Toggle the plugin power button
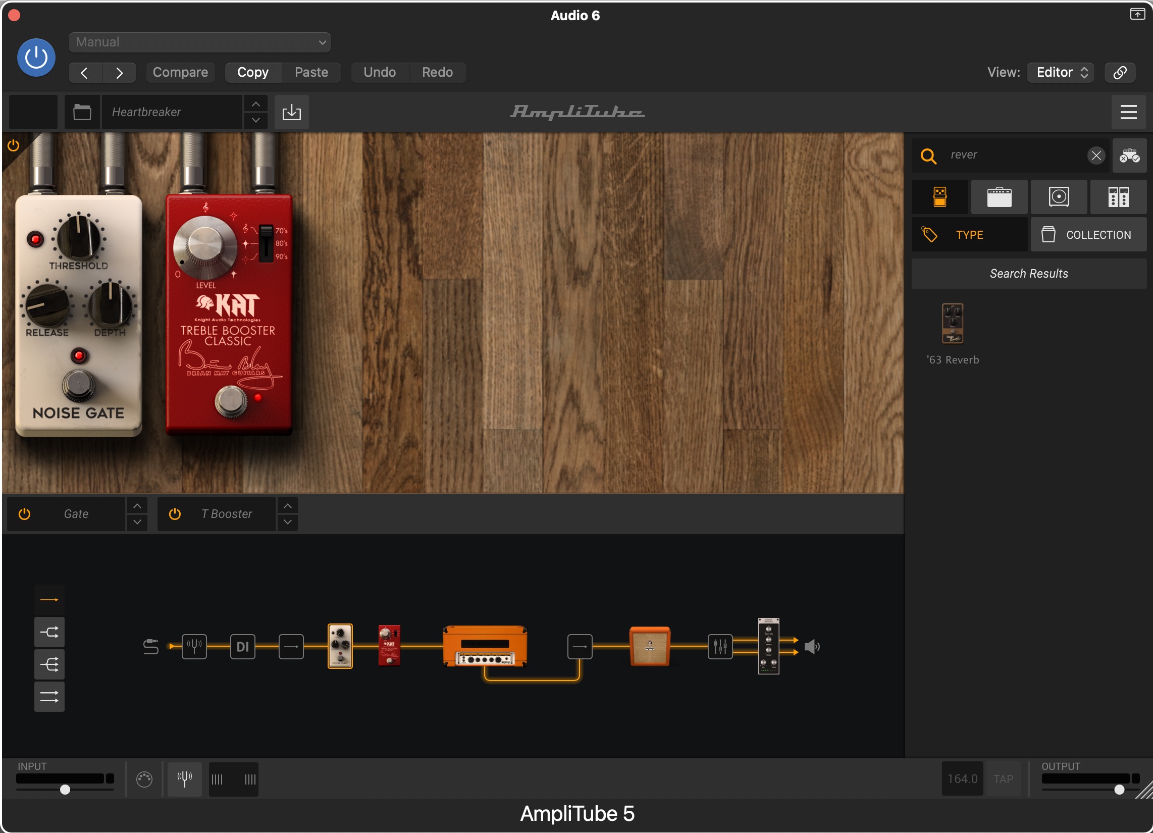 [36, 58]
